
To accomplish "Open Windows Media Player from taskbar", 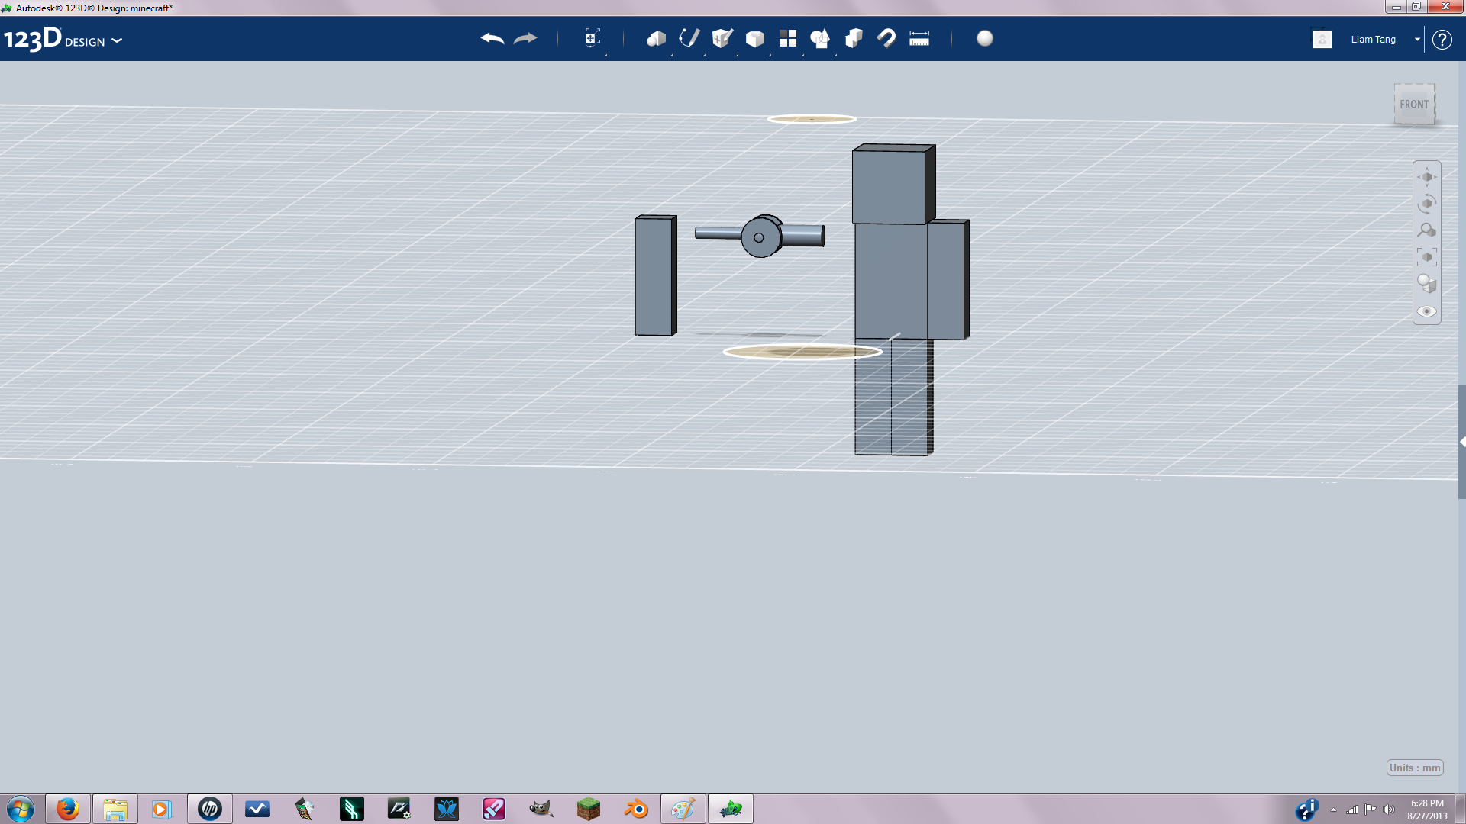I will pyautogui.click(x=162, y=809).
